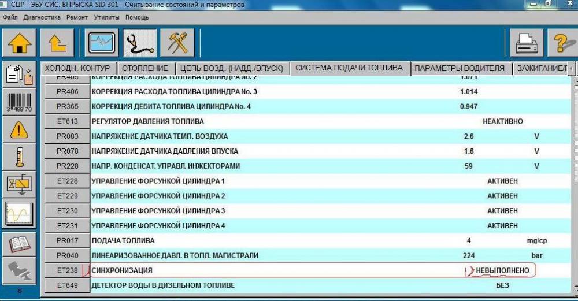This screenshot has height=301, width=578.
Task: Click the barcode identification sidebar icon
Action: (x=19, y=102)
